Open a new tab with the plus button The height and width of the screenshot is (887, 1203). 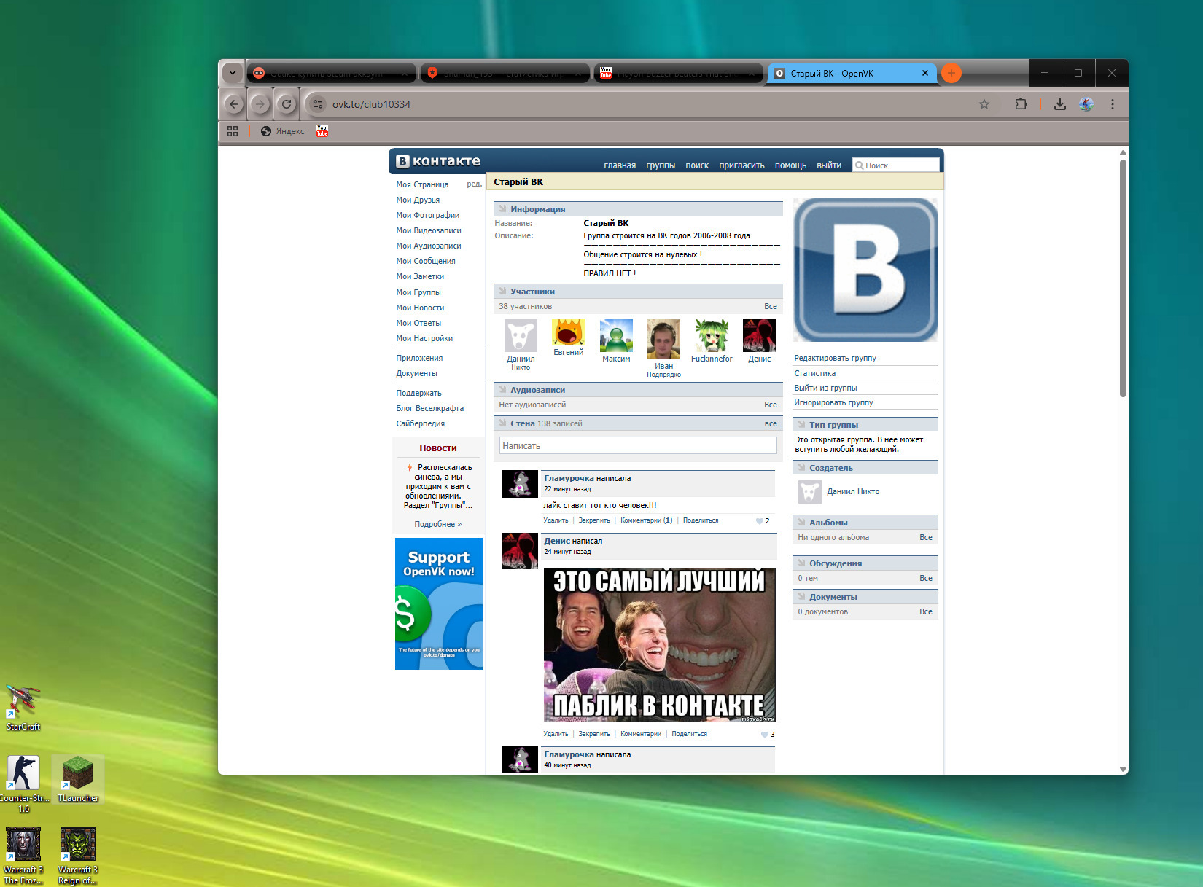click(x=951, y=73)
